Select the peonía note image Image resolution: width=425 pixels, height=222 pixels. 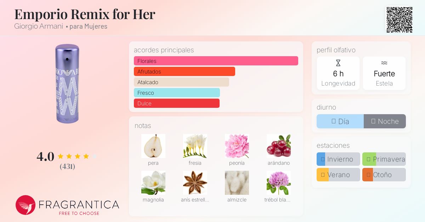pos(237,146)
